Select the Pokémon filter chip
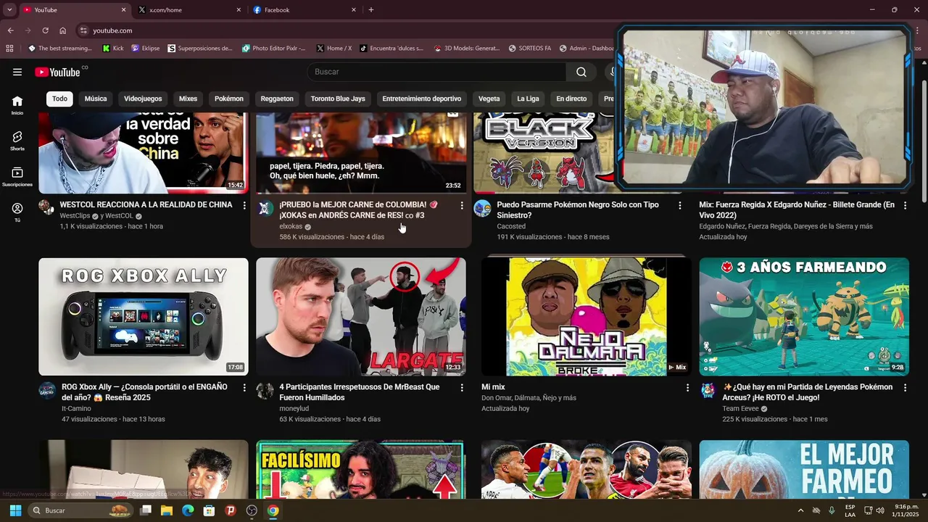The image size is (928, 522). (x=229, y=99)
